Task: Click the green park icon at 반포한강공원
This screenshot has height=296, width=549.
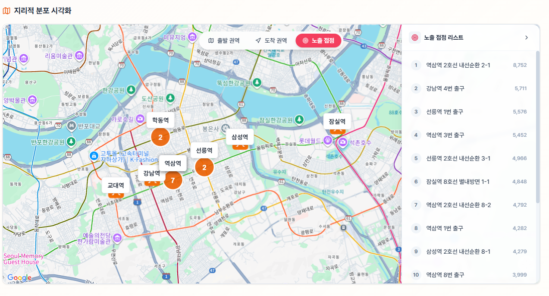Action: coord(71,141)
